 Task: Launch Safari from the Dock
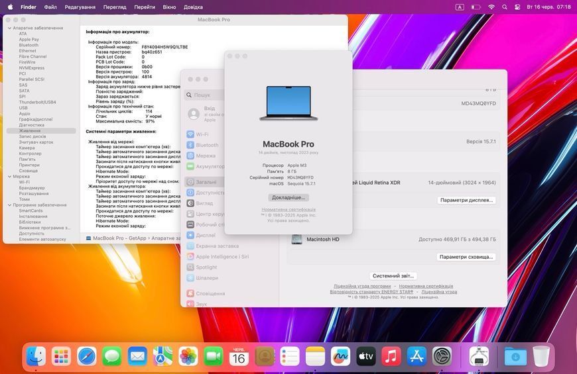coord(86,356)
